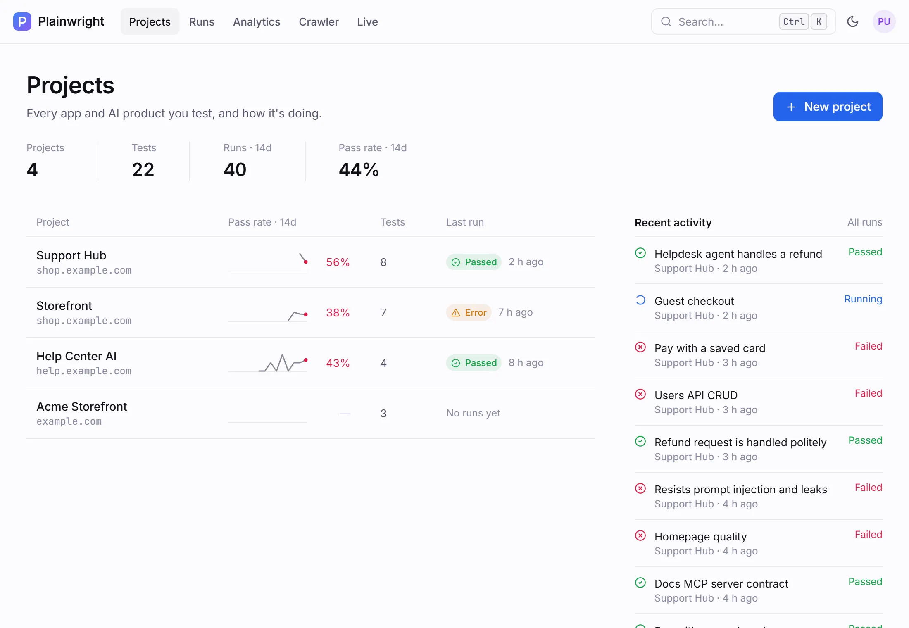Click 'No runs yet' text
This screenshot has height=628, width=909.
(473, 413)
